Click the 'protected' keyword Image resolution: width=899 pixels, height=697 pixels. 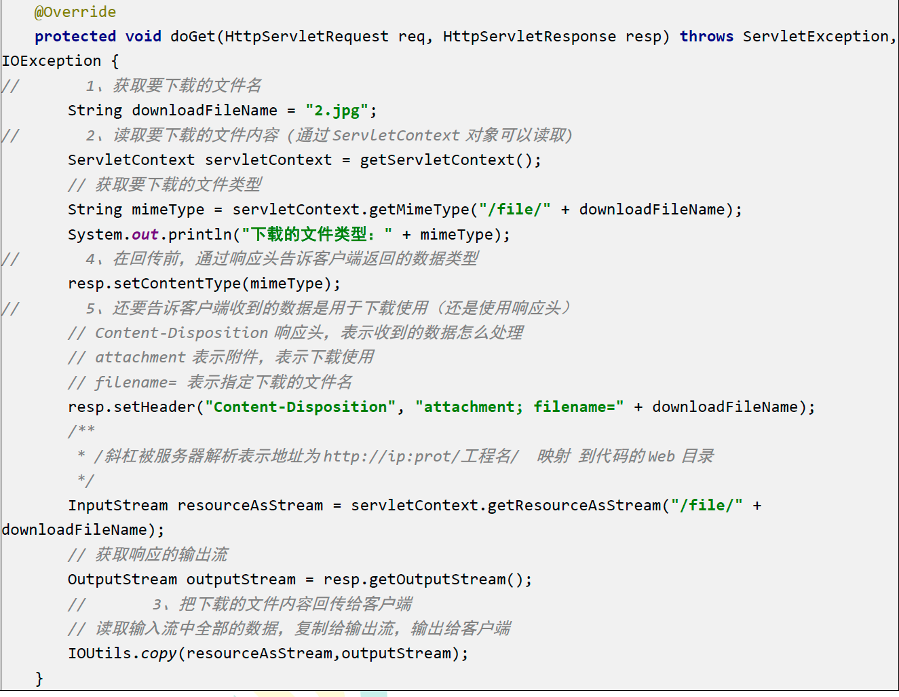point(75,37)
